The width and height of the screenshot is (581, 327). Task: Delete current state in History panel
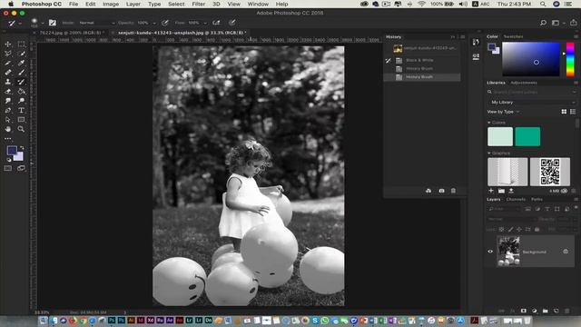coord(453,191)
